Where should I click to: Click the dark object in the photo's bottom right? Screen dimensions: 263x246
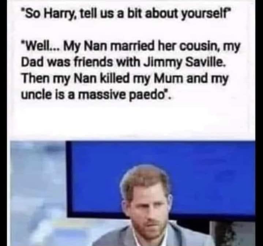click(x=232, y=234)
